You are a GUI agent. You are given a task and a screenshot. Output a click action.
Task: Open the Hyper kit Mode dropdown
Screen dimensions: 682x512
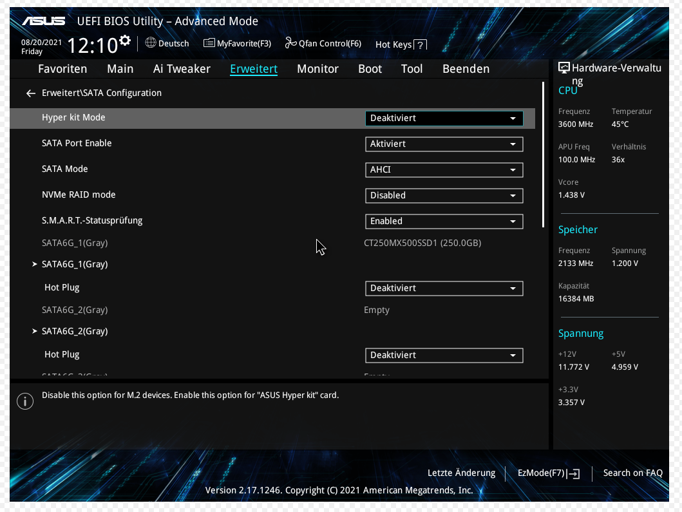tap(444, 119)
